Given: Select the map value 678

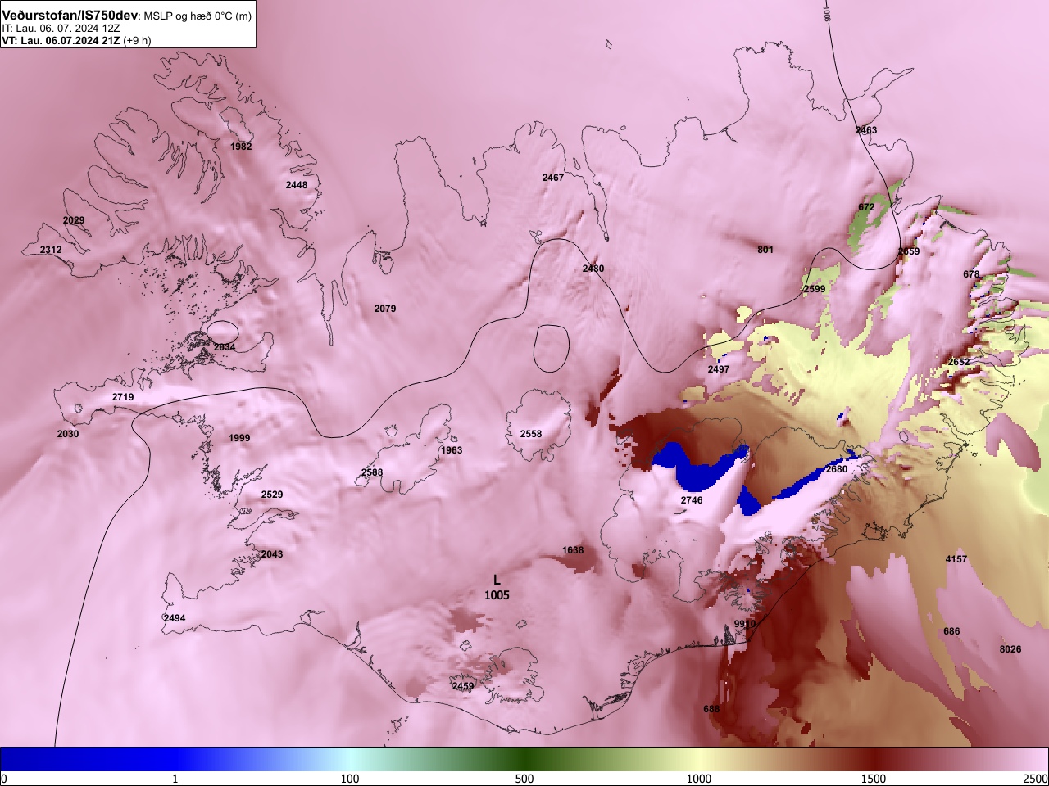Looking at the screenshot, I should [971, 274].
